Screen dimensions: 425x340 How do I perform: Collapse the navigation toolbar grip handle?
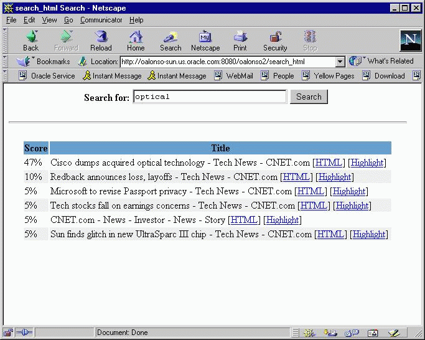click(5, 40)
